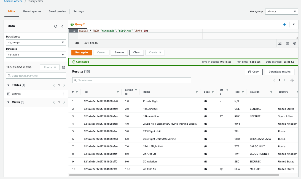Refresh the Data panel resources
This screenshot has width=301, height=179.
pyautogui.click(x=56, y=26)
